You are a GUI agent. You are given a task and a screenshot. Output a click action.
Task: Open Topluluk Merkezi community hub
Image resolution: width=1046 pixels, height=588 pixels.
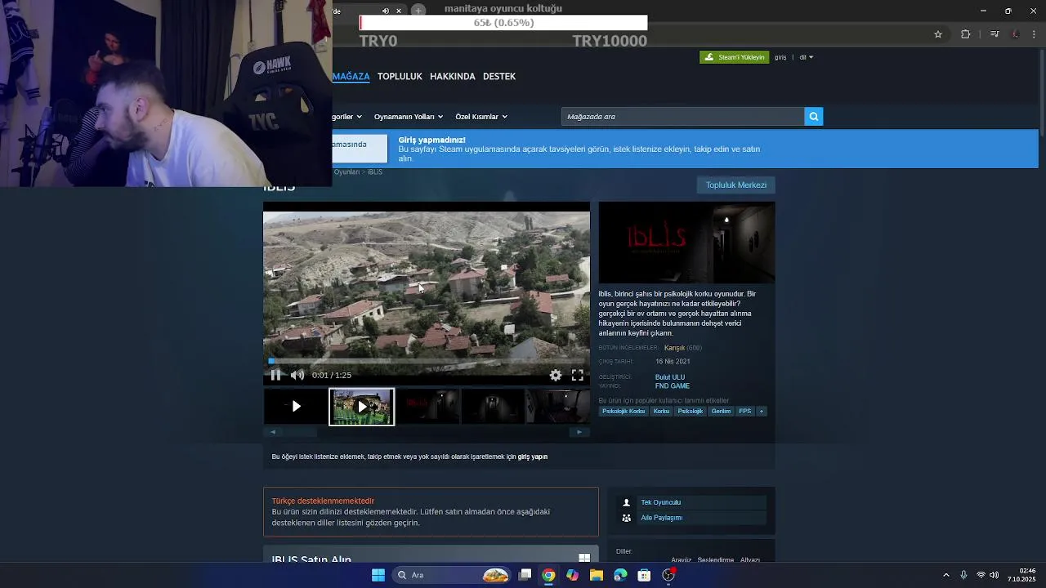[736, 185]
